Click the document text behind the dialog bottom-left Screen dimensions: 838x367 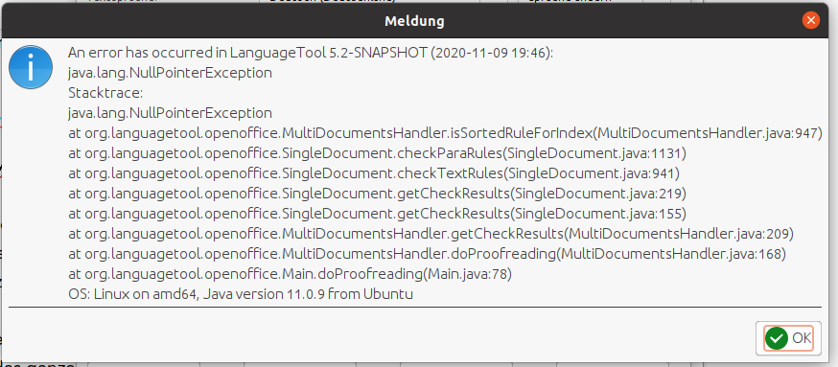coord(37,364)
